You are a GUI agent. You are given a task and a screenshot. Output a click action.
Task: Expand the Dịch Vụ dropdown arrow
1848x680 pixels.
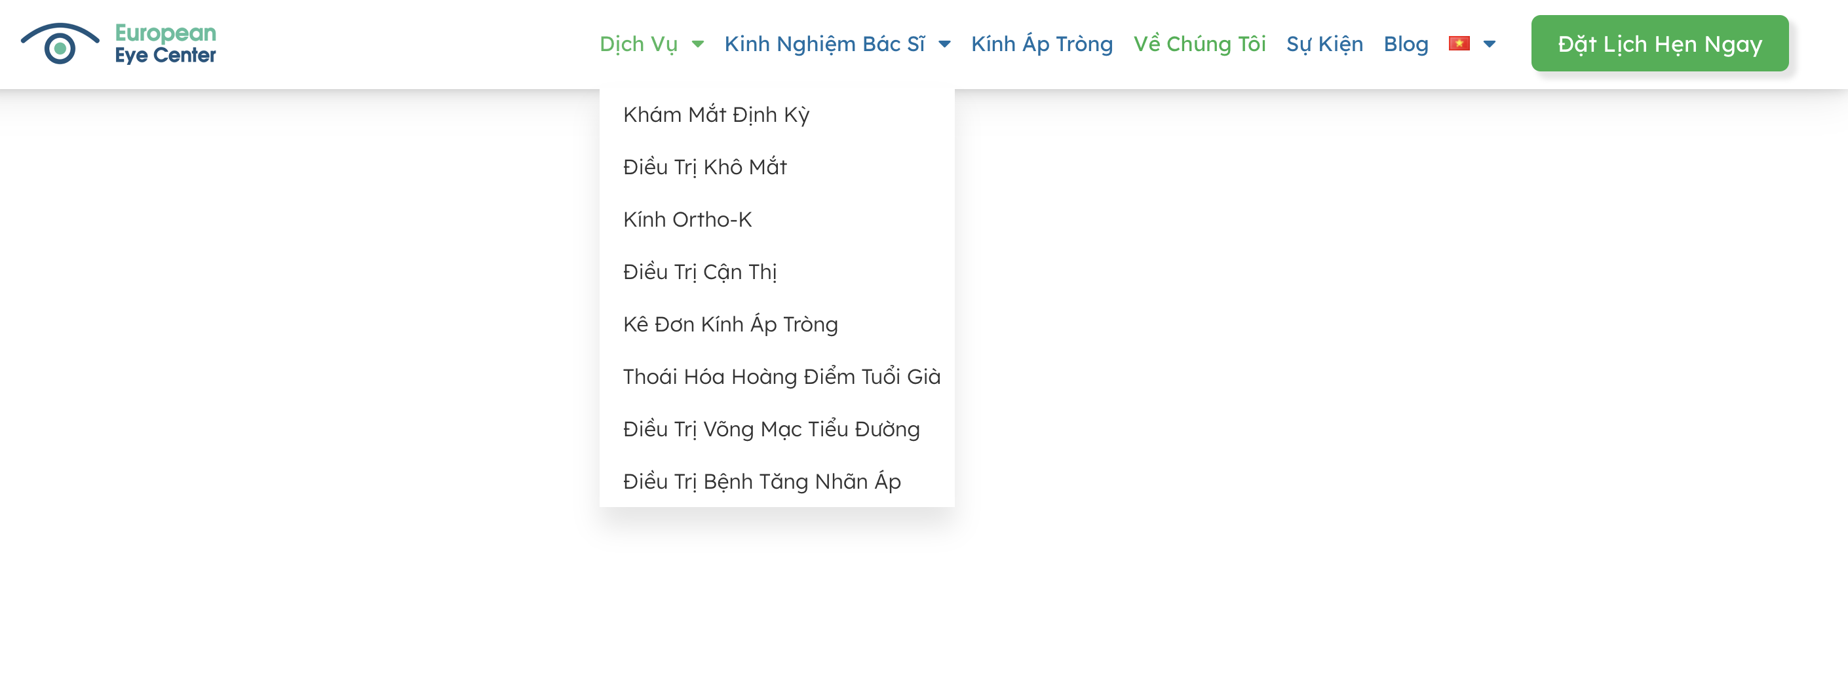697,45
